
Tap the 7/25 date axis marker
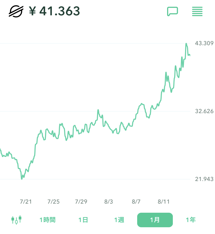(54, 202)
